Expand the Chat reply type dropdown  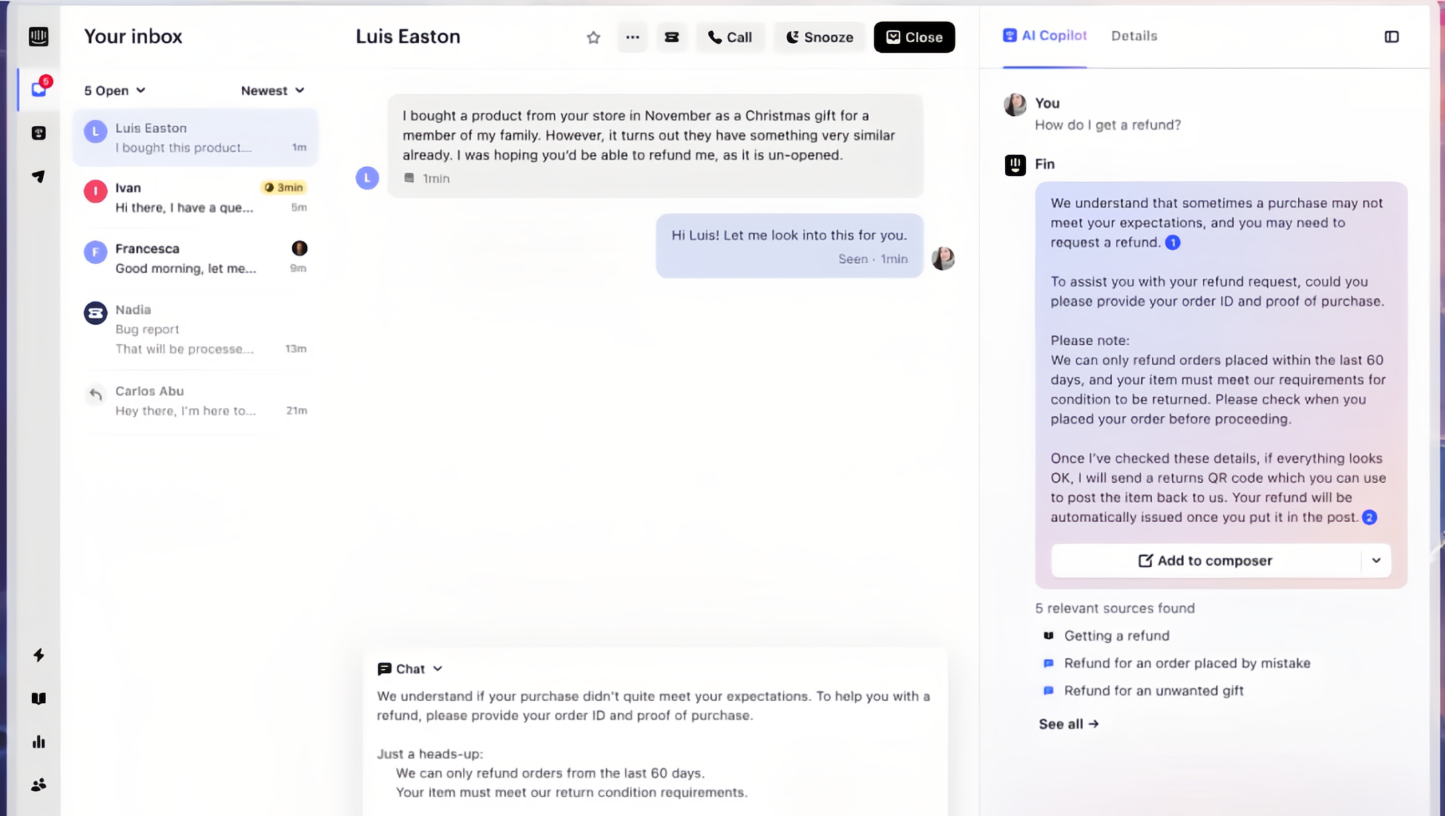409,669
